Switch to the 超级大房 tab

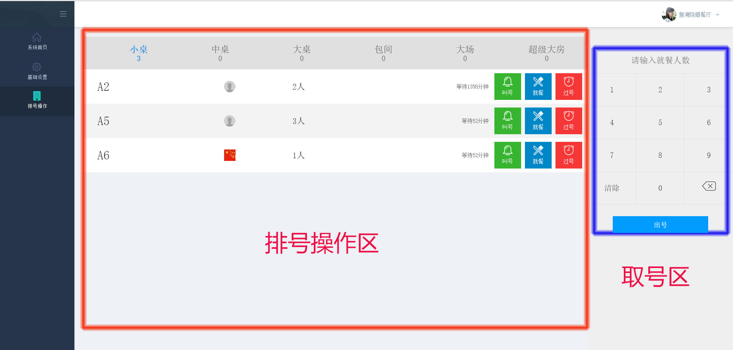[x=546, y=53]
